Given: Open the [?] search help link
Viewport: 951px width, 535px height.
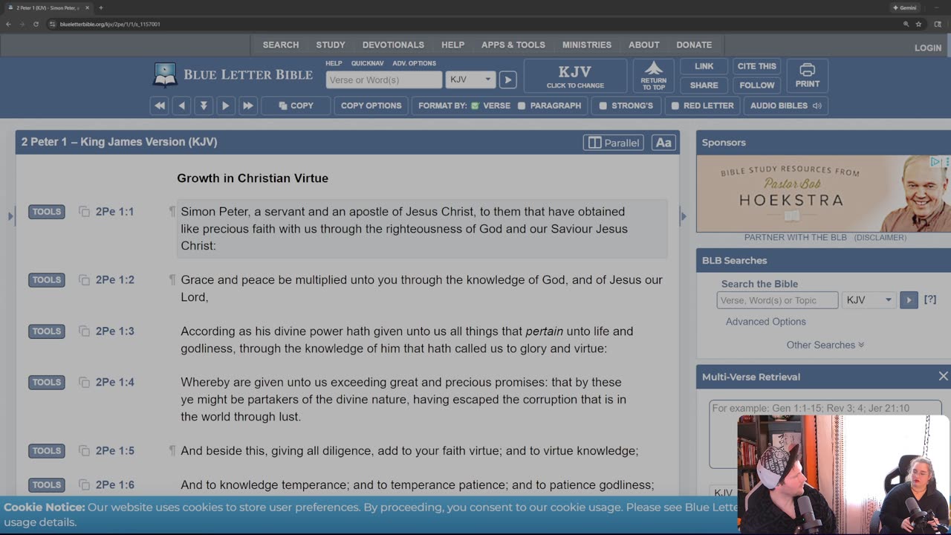Looking at the screenshot, I should point(930,300).
